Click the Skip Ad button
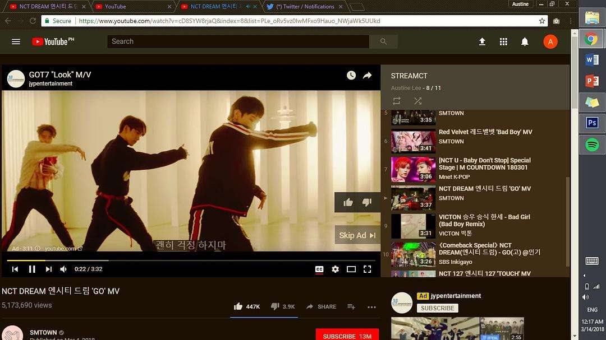The width and height of the screenshot is (606, 340). 357,235
